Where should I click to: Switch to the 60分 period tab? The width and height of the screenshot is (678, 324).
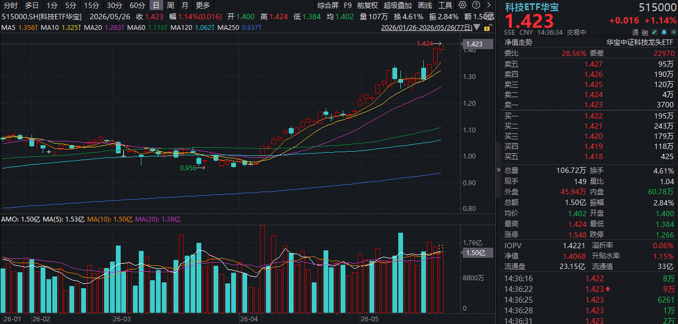point(137,5)
